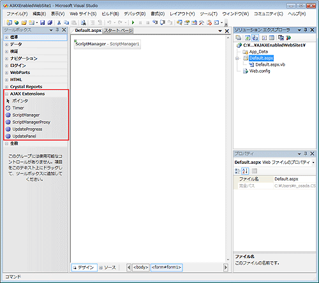Select the Timer control in AJAX Extensions
The width and height of the screenshot is (319, 283).
coord(36,108)
